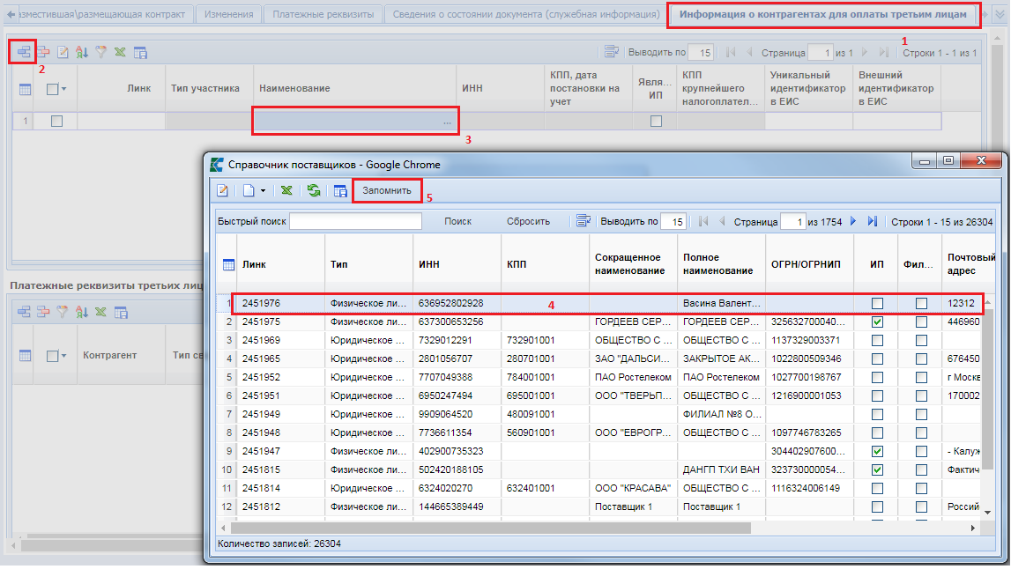Image resolution: width=1011 pixels, height=584 pixels.
Task: Click the Выводить по field in the supplier directory
Action: [x=673, y=221]
